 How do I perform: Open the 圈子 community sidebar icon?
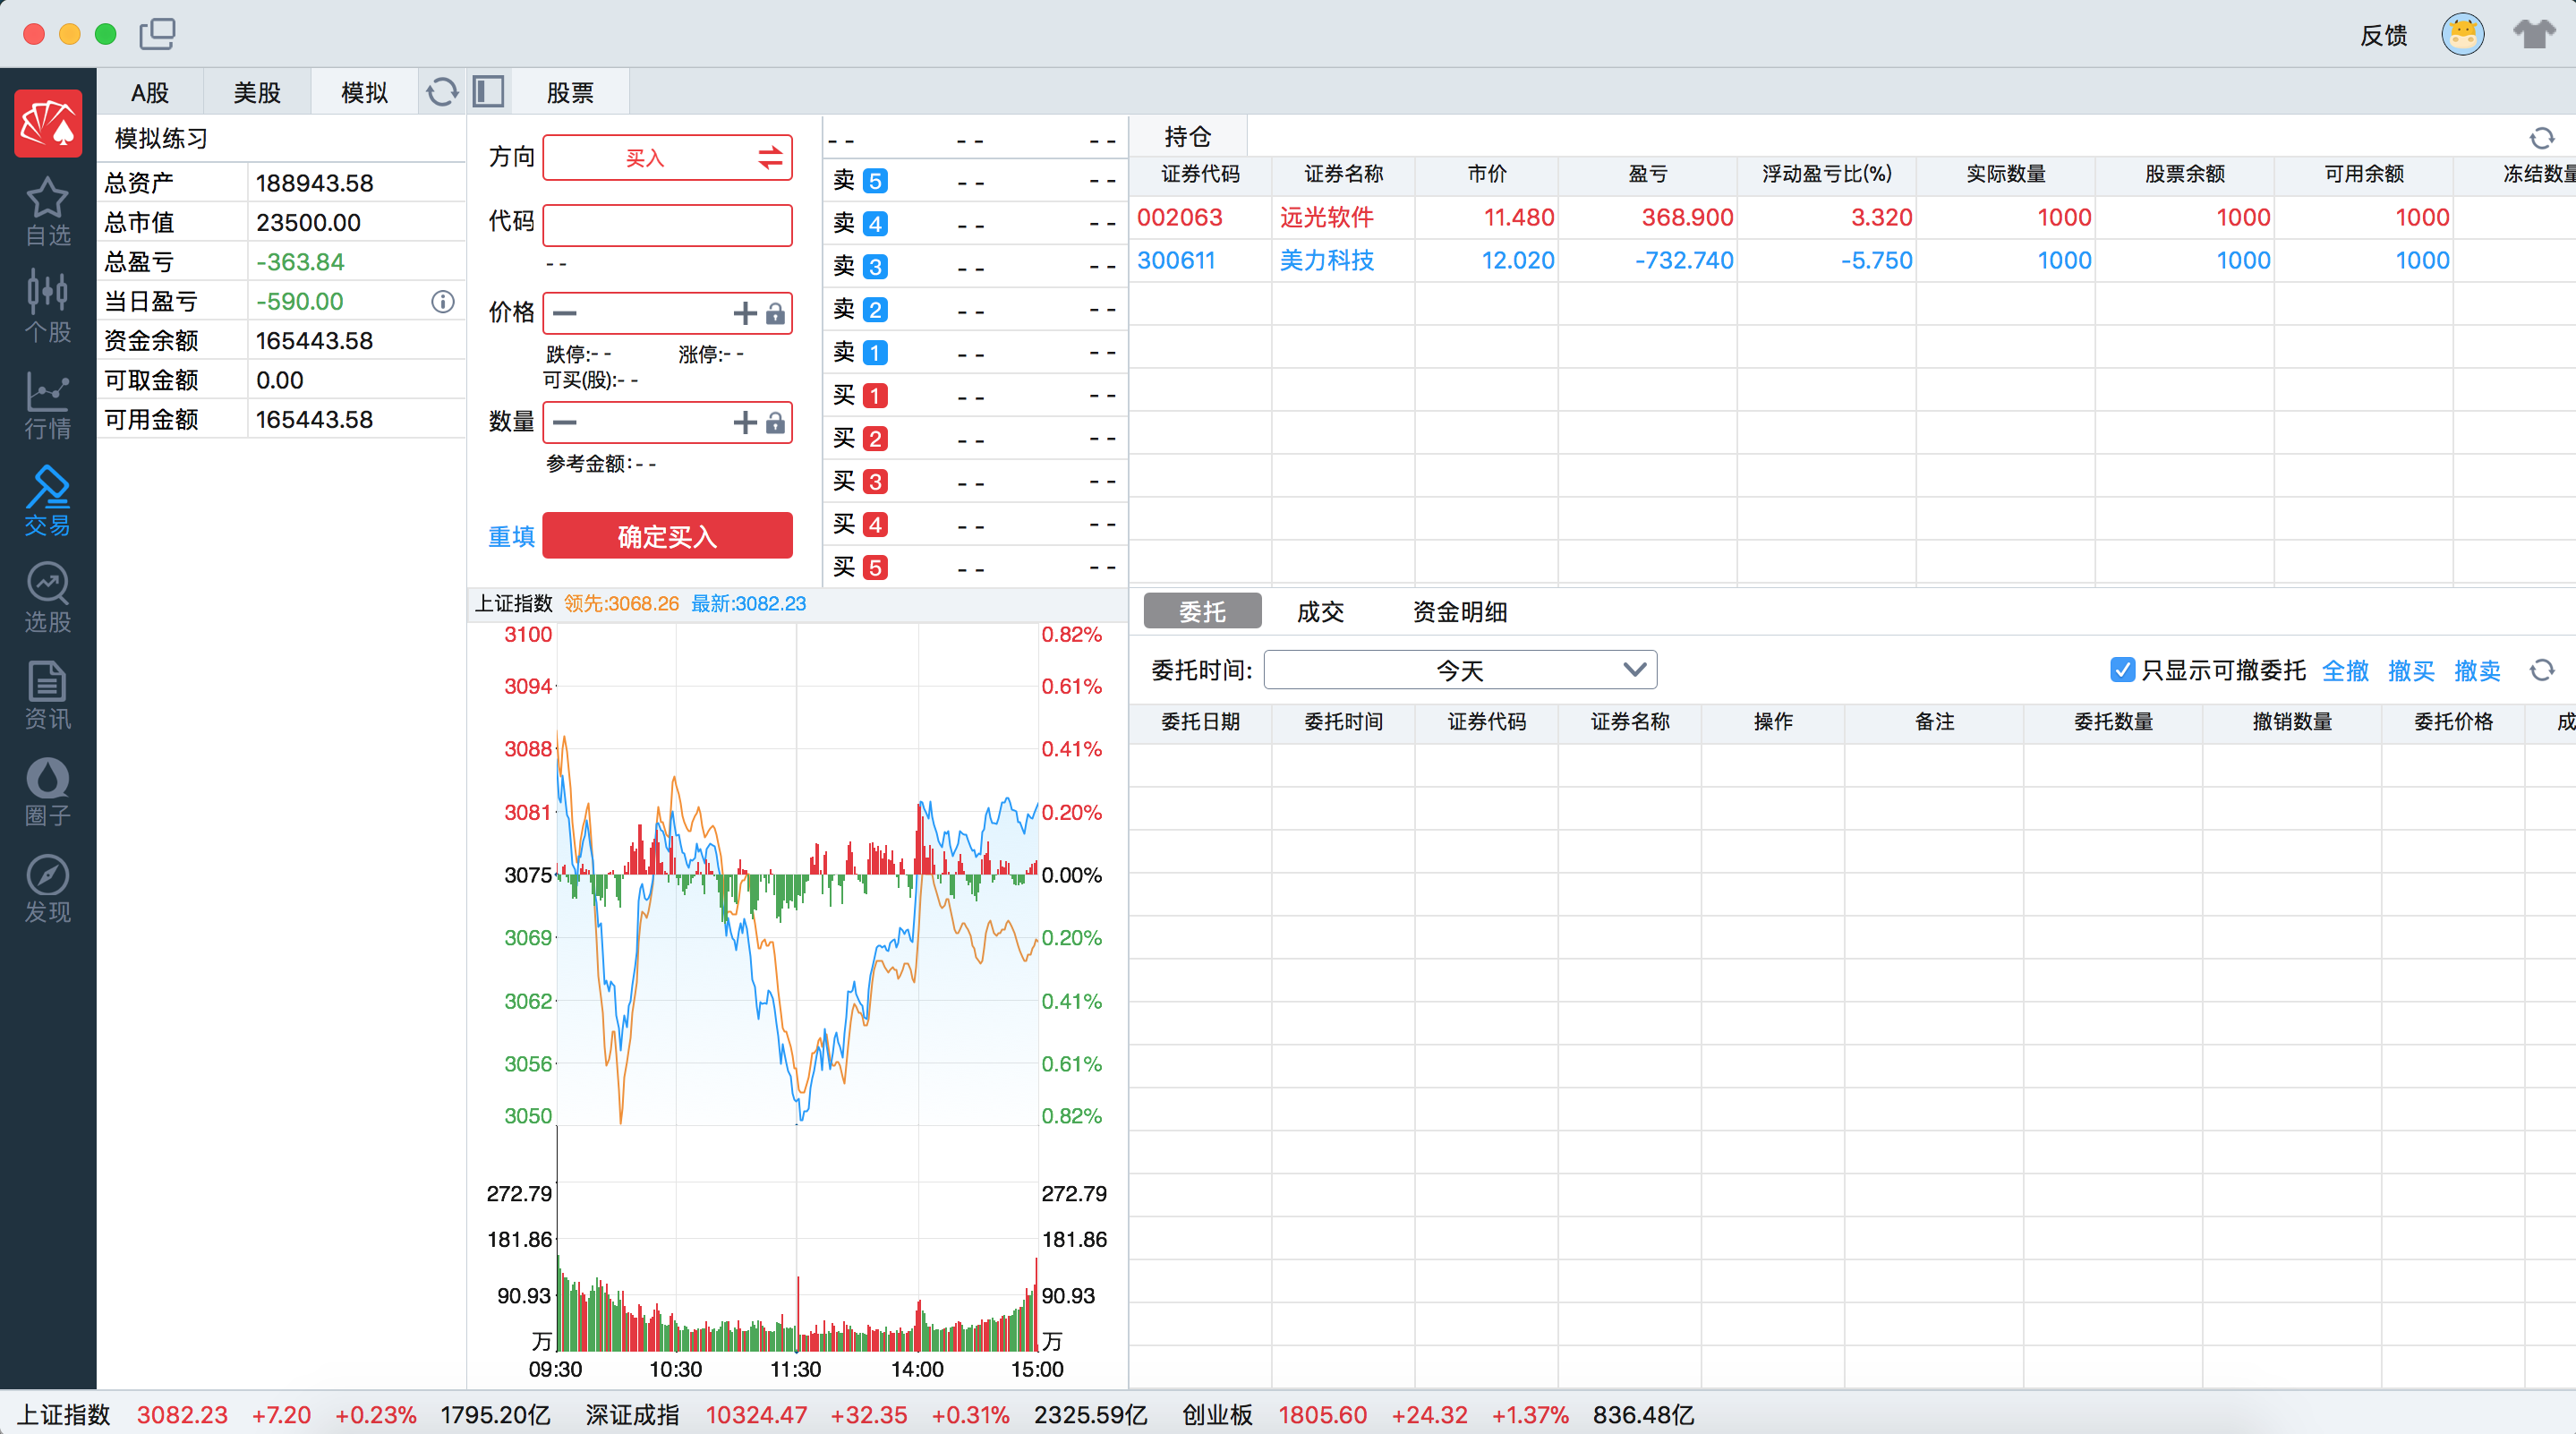click(x=47, y=791)
